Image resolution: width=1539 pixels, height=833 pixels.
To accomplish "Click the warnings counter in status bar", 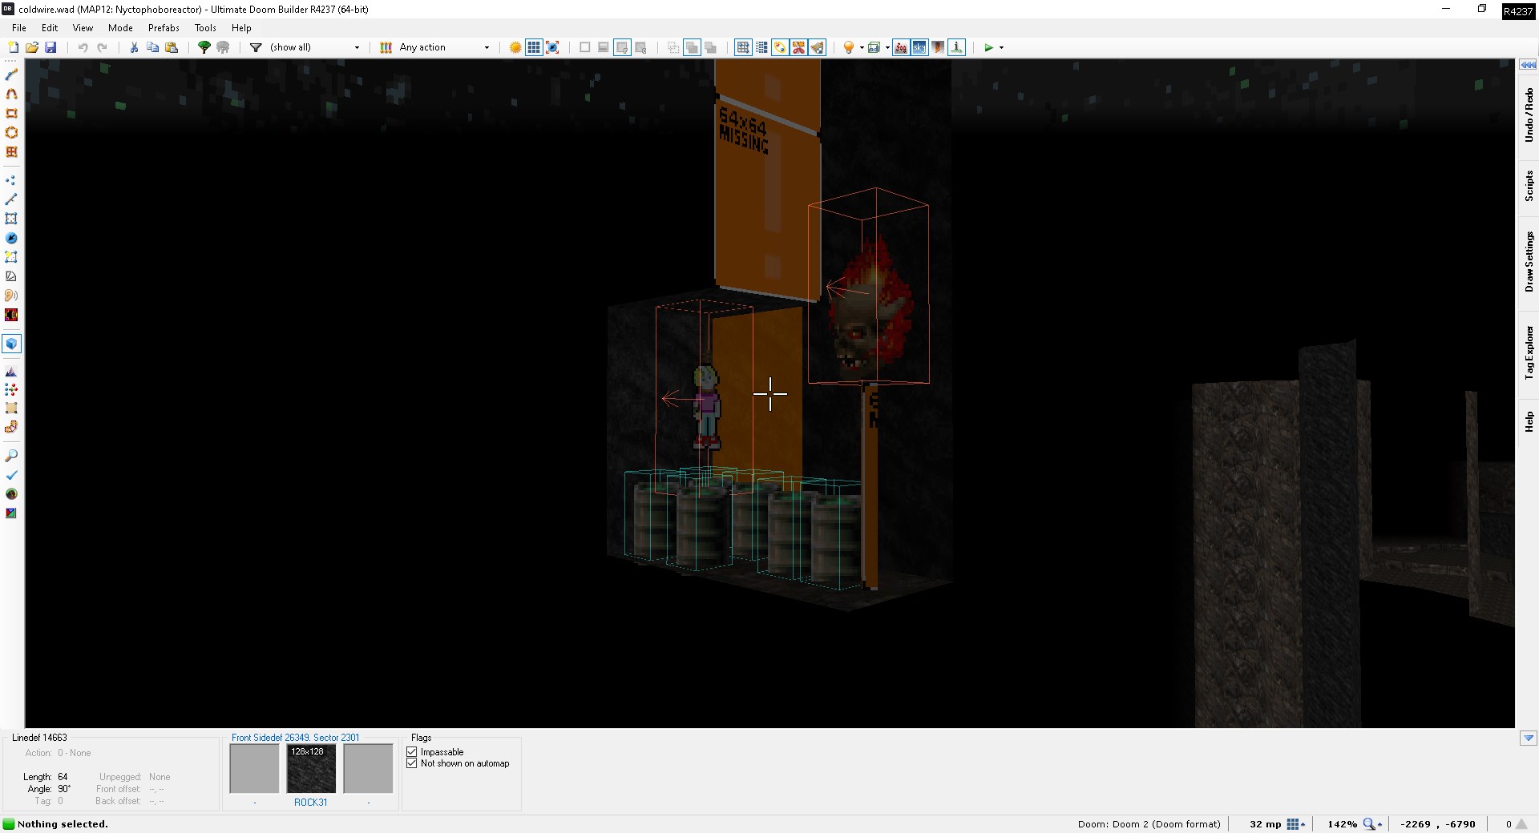I will (x=1515, y=824).
